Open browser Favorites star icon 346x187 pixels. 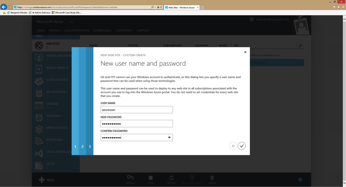pos(339,7)
